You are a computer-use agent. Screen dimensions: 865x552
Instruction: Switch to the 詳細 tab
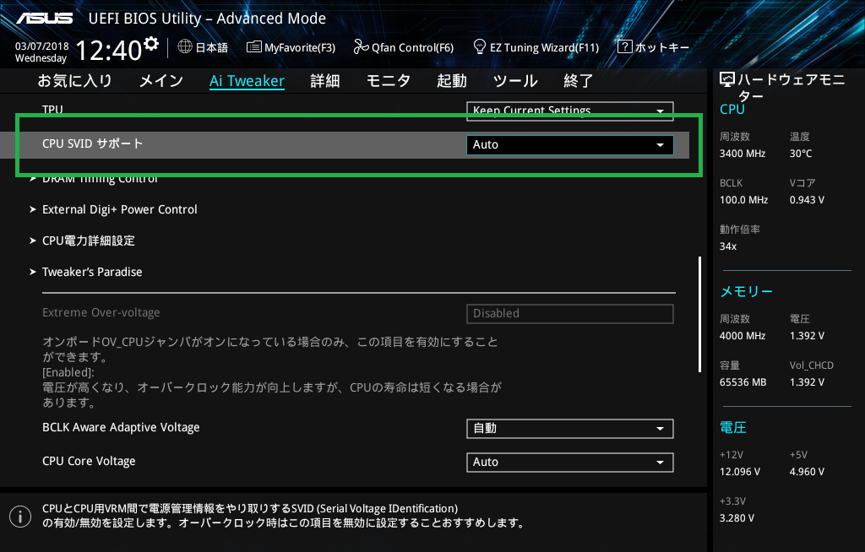point(325,81)
